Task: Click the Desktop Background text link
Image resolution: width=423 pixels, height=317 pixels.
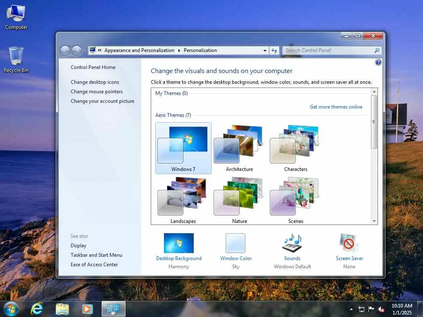Action: (x=178, y=258)
